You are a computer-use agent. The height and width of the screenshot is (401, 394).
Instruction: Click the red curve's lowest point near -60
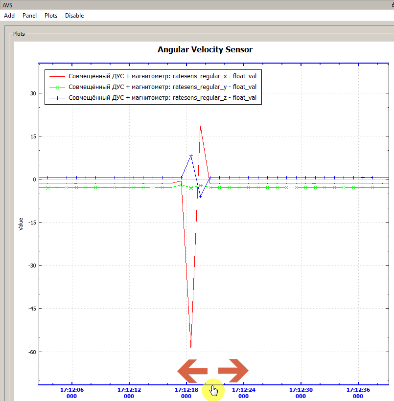tap(190, 347)
